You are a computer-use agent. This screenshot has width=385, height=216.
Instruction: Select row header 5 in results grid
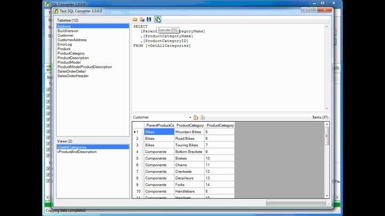pos(138,158)
